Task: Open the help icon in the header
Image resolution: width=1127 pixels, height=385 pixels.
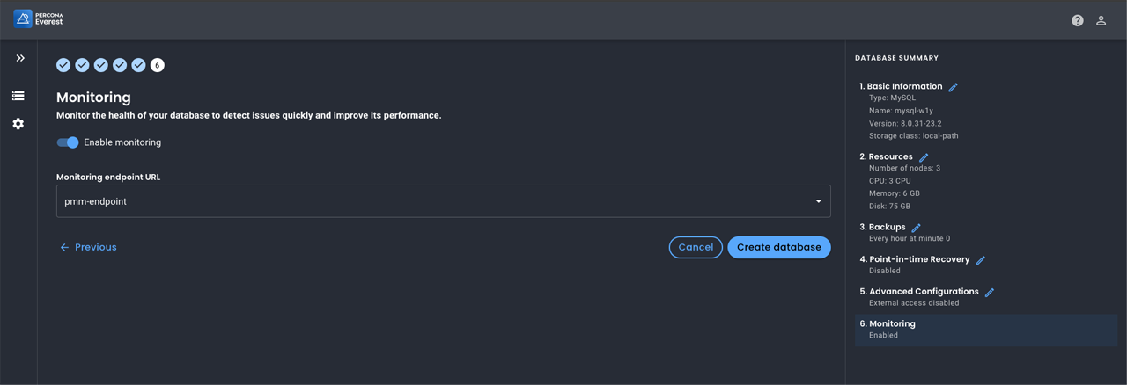Action: tap(1077, 20)
